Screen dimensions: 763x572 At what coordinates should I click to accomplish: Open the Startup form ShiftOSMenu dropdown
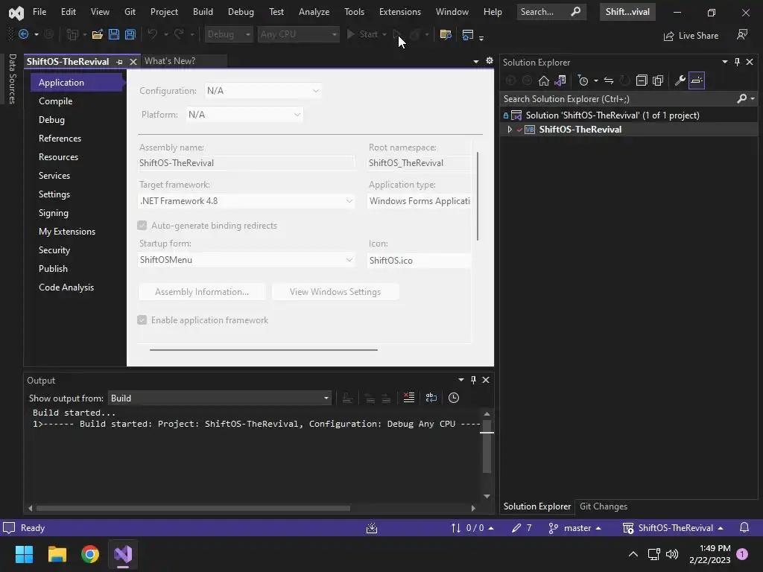247,260
